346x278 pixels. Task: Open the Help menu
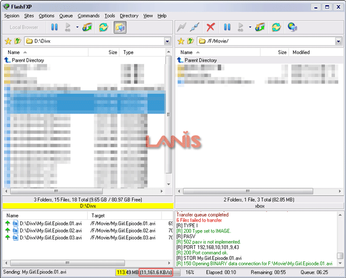pyautogui.click(x=162, y=16)
